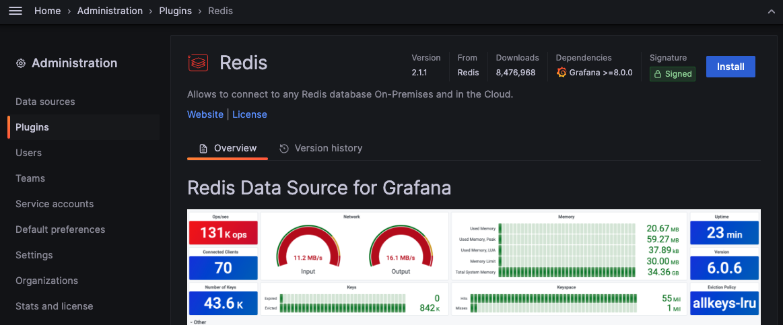Click the Hits keyspace bar
The width and height of the screenshot is (783, 325).
(553, 298)
